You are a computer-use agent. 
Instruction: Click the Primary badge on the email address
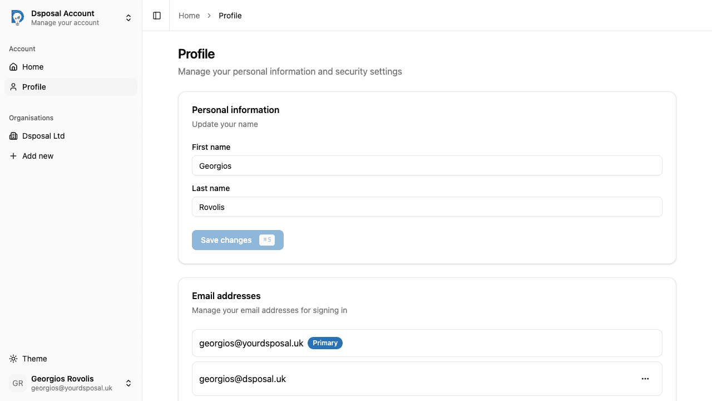(x=325, y=343)
